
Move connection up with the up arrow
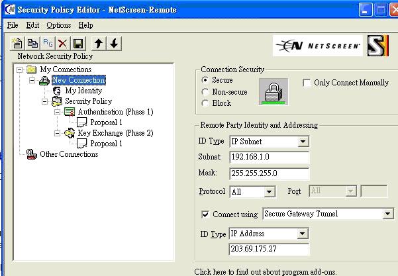click(99, 43)
